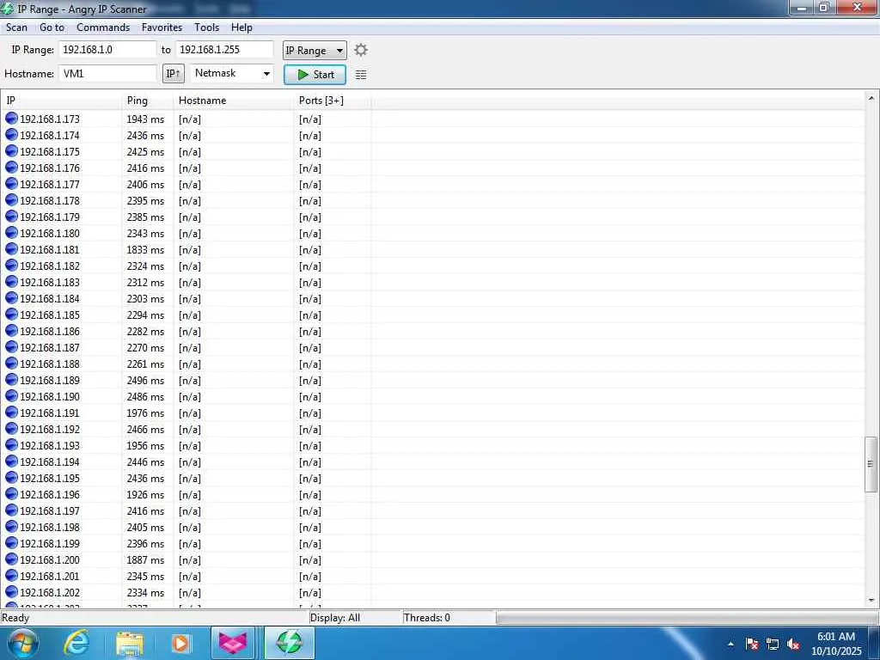Image resolution: width=880 pixels, height=660 pixels.
Task: Open the Commands menu
Action: coord(103,27)
